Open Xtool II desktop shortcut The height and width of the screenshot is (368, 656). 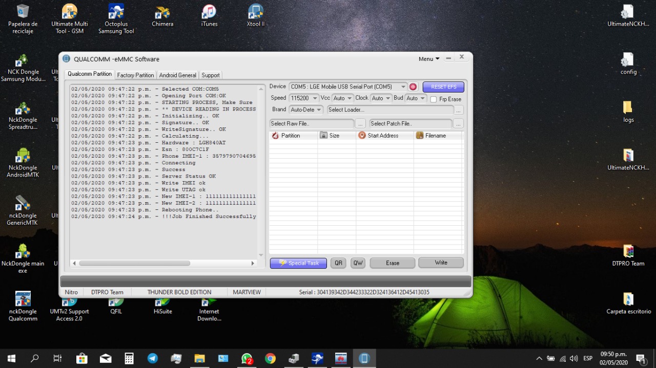pos(256,16)
